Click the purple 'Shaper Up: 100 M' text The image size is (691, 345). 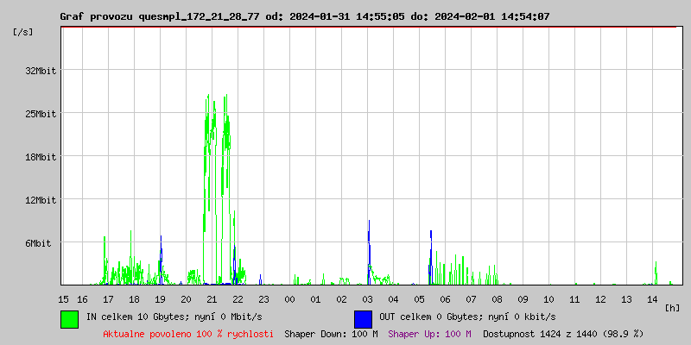429,334
